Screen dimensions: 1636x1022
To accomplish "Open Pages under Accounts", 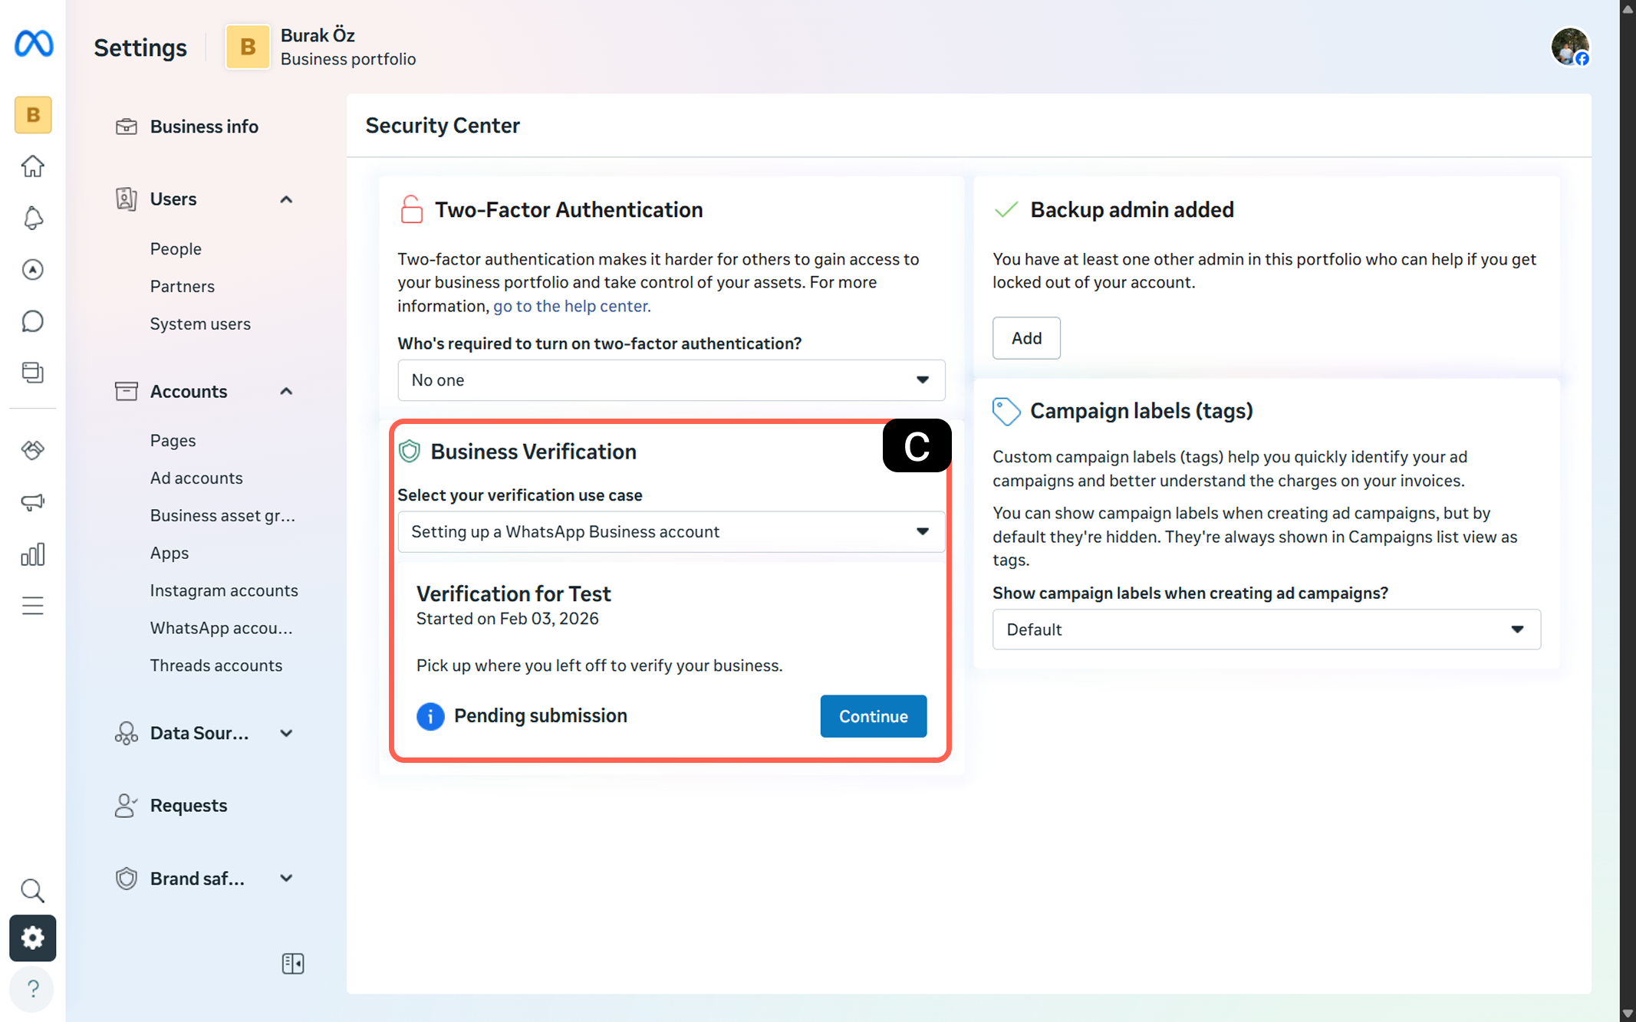I will coord(173,440).
